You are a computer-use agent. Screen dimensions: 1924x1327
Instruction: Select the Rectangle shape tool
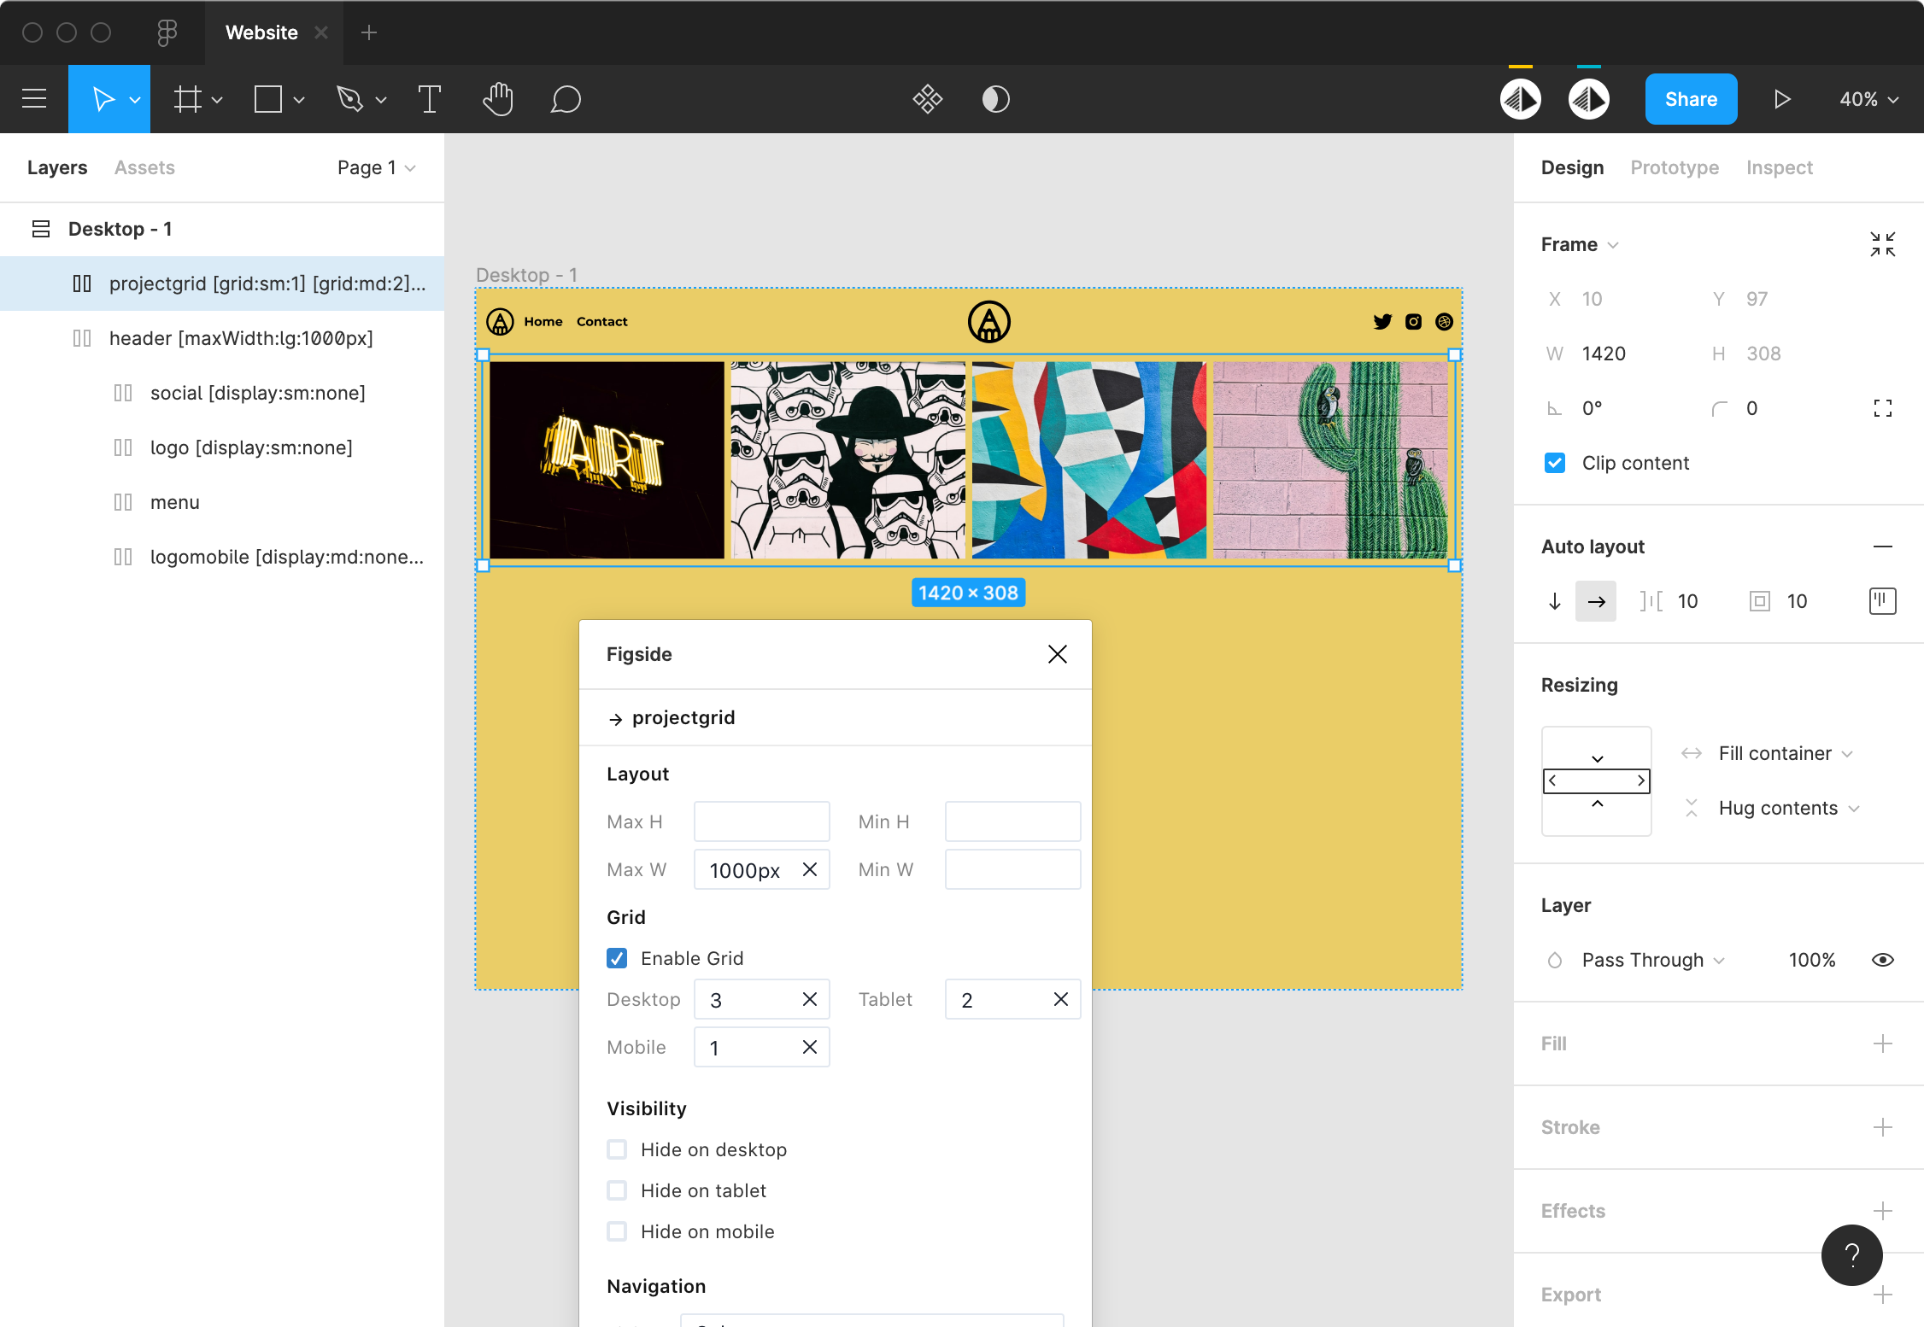click(268, 99)
